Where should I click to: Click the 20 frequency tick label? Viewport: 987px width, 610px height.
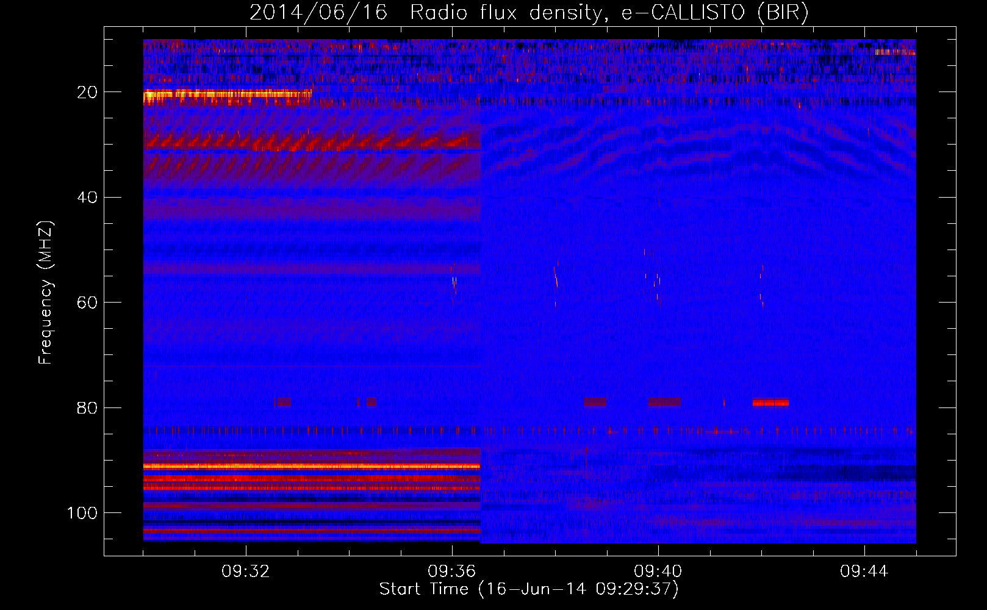pos(87,92)
